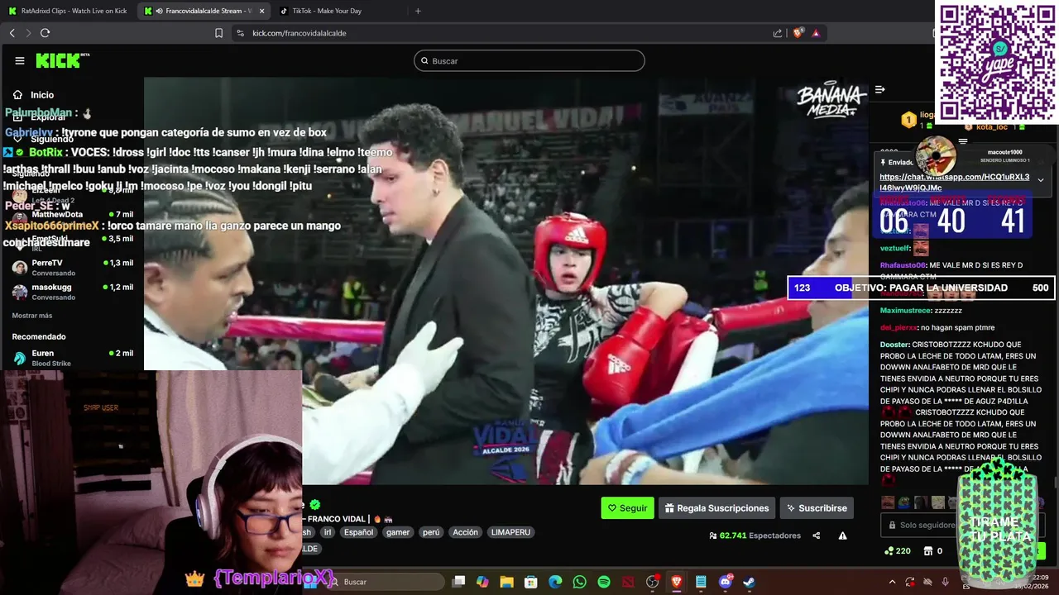Image resolution: width=1059 pixels, height=595 pixels.
Task: Click the 62.741 Espectadores viewer count
Action: coord(755,535)
